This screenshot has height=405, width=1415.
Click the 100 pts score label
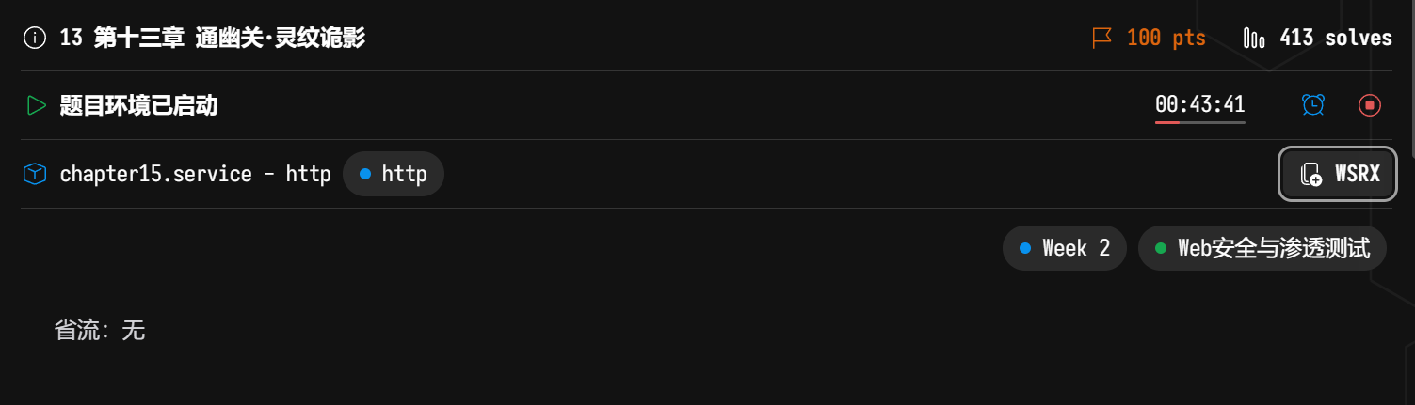pos(1166,39)
